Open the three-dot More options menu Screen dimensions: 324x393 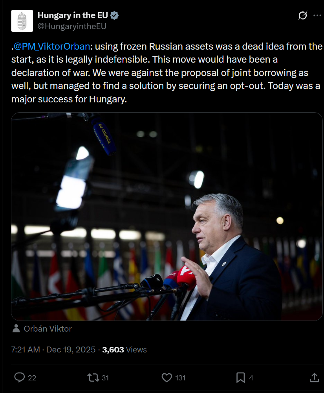pos(317,16)
